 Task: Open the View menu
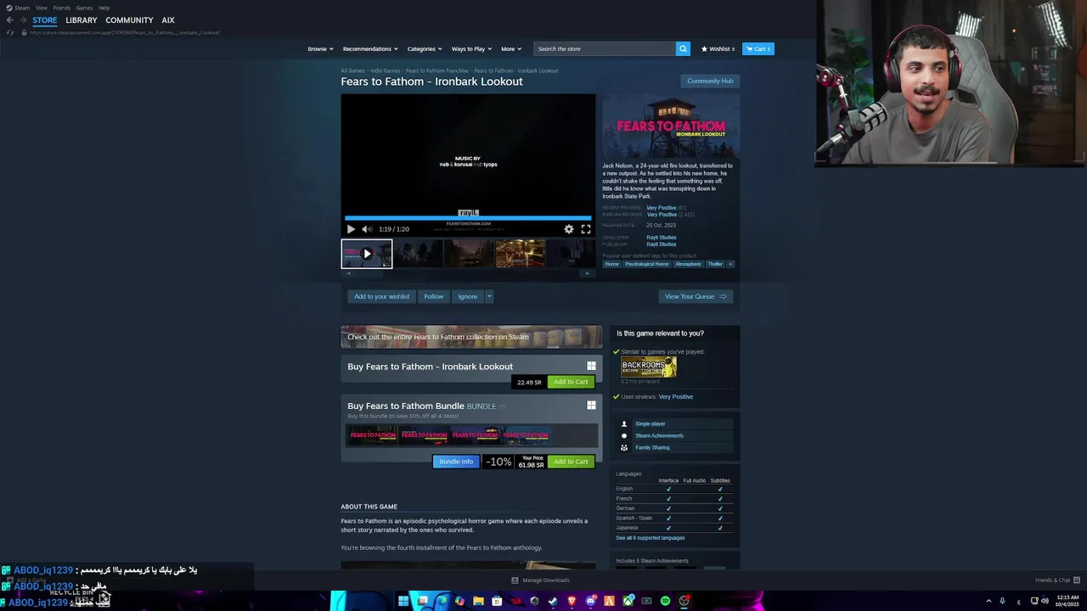coord(41,8)
